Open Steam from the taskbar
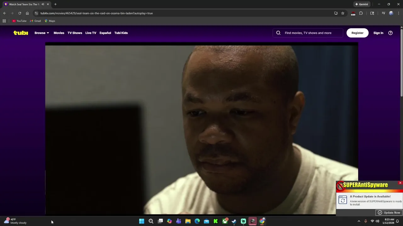 point(234,221)
